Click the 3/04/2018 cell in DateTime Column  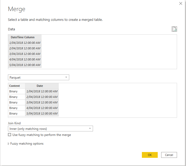pos(25,54)
